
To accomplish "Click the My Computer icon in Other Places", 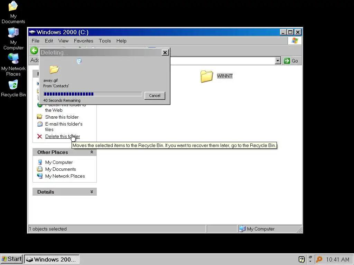I will click(x=40, y=162).
